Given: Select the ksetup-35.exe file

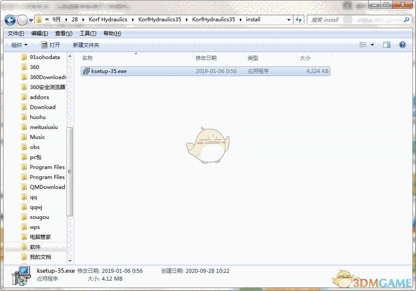Looking at the screenshot, I should point(206,71).
